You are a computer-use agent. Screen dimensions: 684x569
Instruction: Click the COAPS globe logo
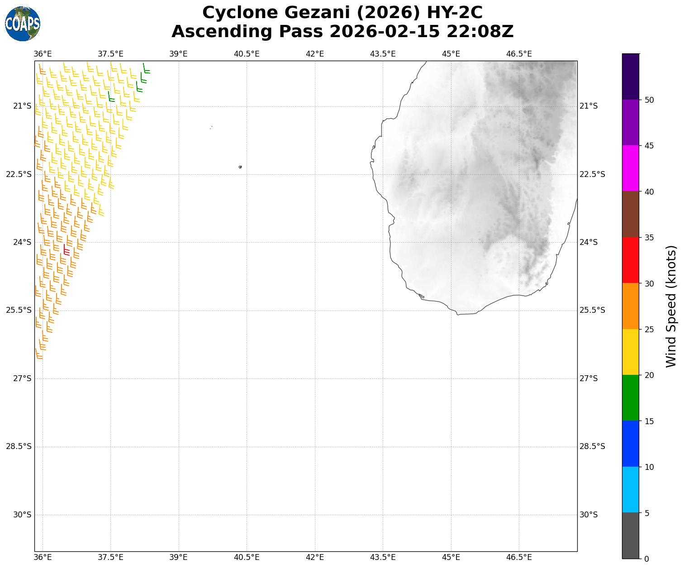point(23,24)
